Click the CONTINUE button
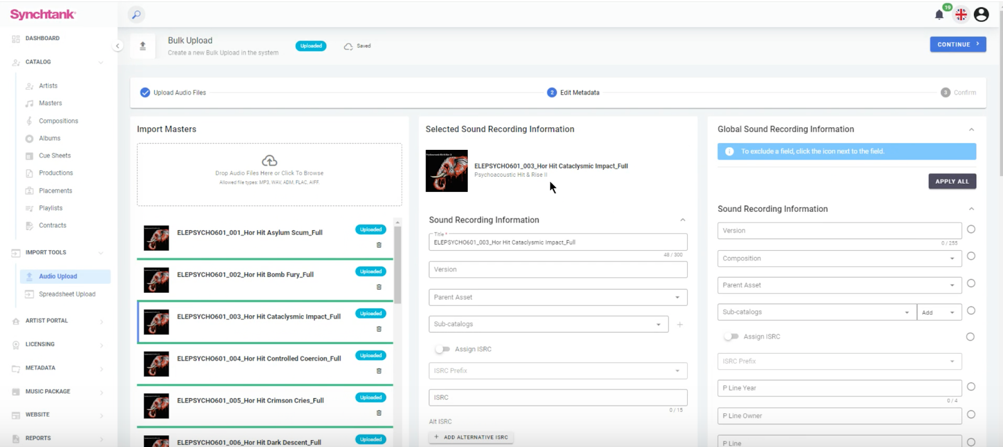Viewport: 1003px width, 447px height. point(957,45)
